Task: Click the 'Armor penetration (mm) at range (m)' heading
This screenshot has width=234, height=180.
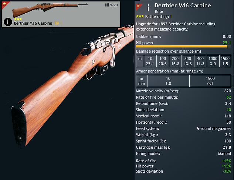Action: 170,71
